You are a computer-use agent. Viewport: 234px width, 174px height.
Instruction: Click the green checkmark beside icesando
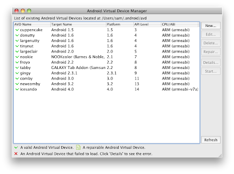17,90
